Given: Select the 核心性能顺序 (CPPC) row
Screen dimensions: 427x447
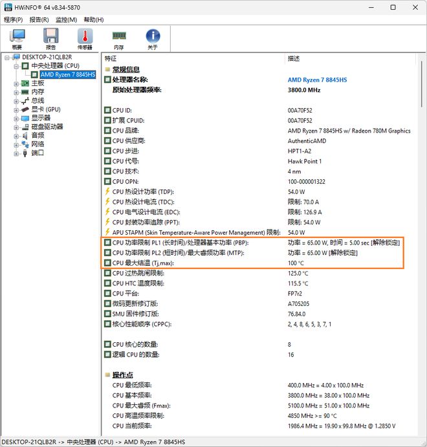Looking at the screenshot, I should 258,324.
